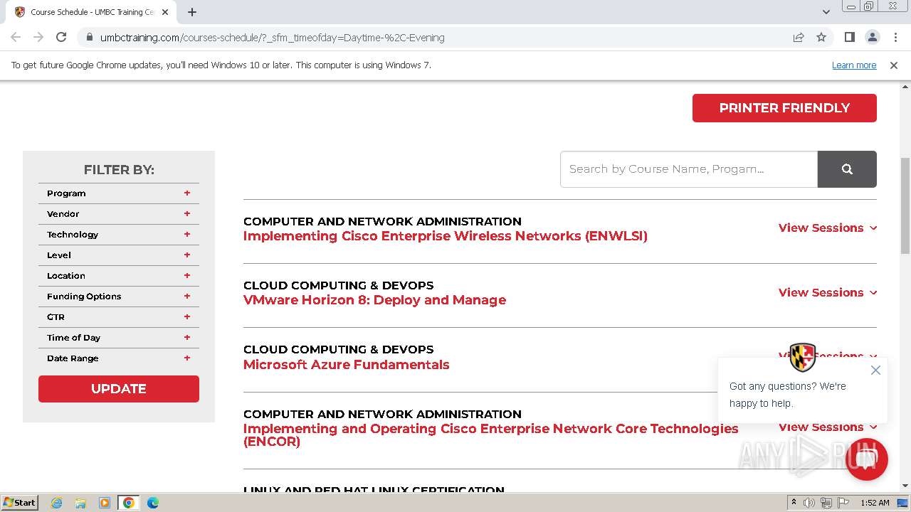
Task: Reload the current page
Action: (x=61, y=37)
